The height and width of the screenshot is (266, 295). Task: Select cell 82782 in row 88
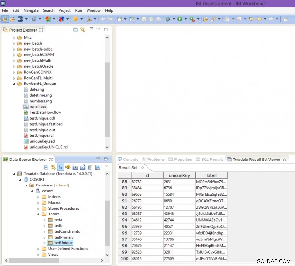147,182
